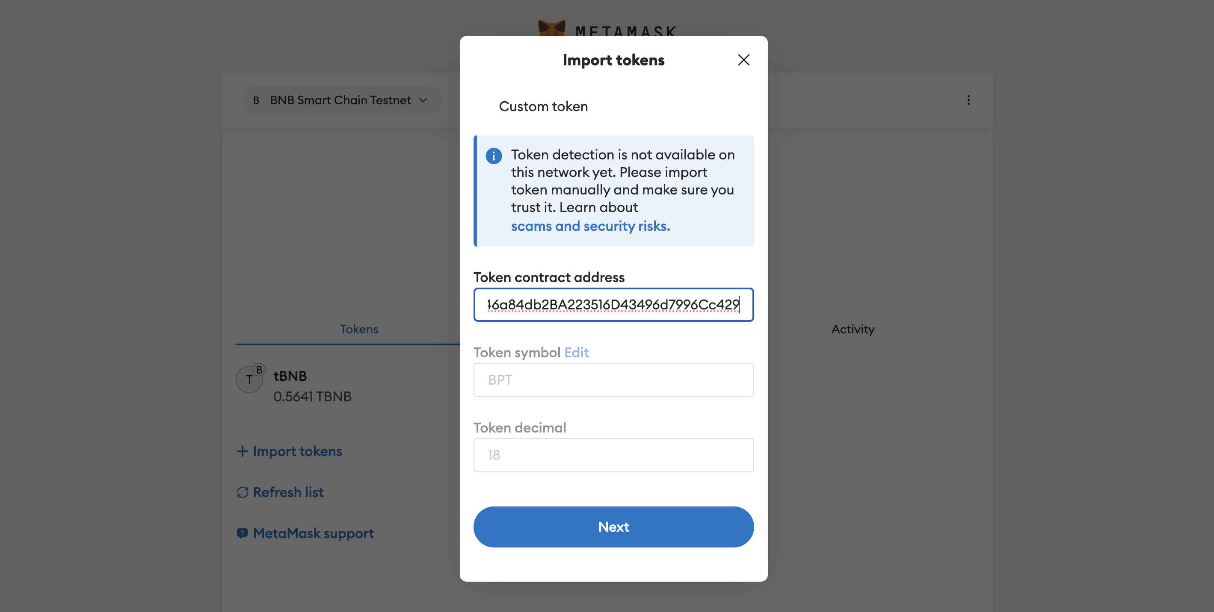The height and width of the screenshot is (612, 1214).
Task: Switch to the Activity tab
Action: click(853, 329)
